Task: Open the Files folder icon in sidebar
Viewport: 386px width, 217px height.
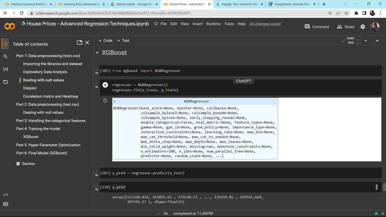Action: pos(5,82)
